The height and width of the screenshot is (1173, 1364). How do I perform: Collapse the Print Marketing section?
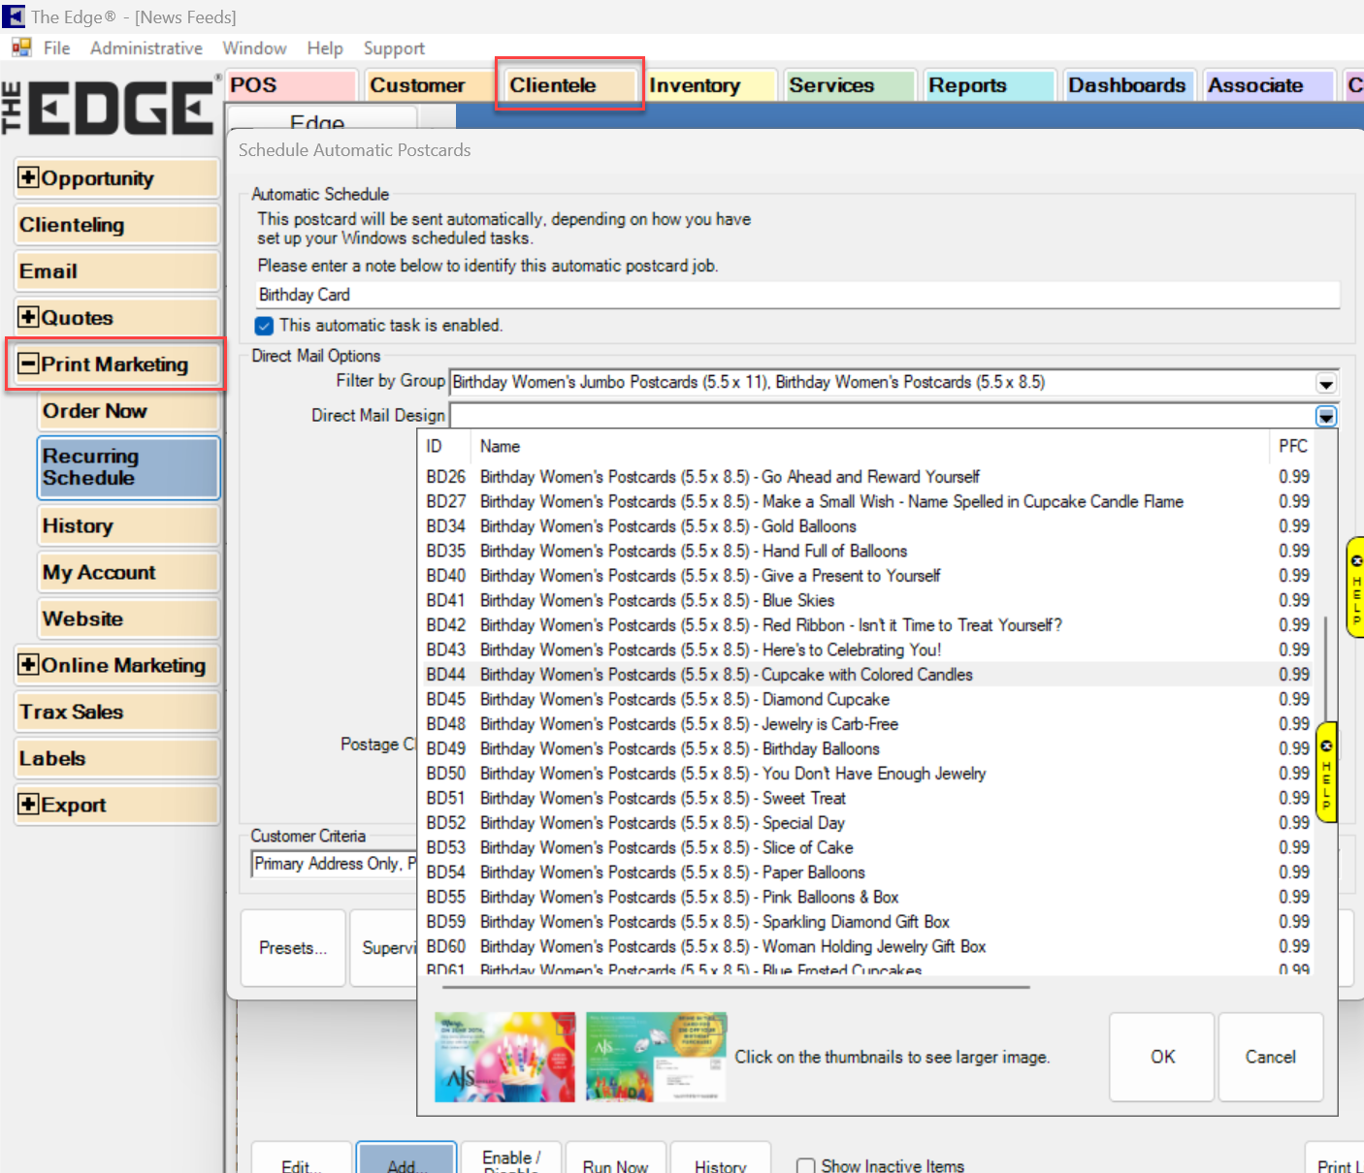click(x=29, y=365)
